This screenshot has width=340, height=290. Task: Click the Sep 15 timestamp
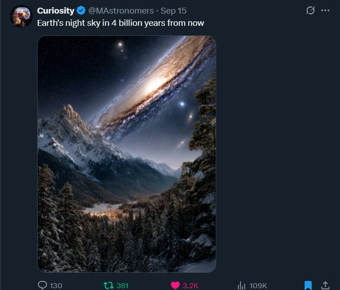point(174,10)
